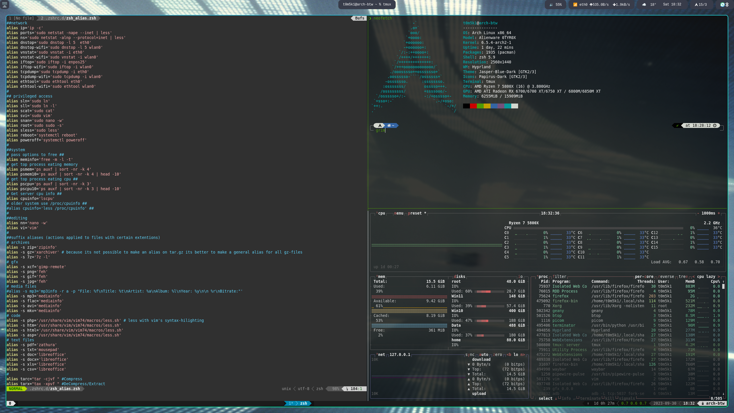Select tmux window '1* zsh'
Screen dimensions: 734x413
(x=298, y=403)
